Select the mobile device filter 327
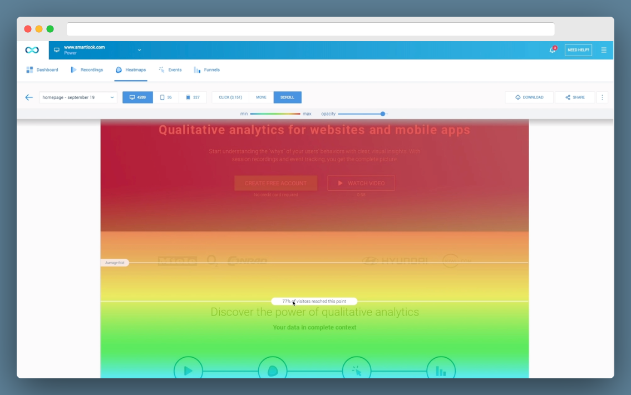The width and height of the screenshot is (631, 395). (193, 97)
